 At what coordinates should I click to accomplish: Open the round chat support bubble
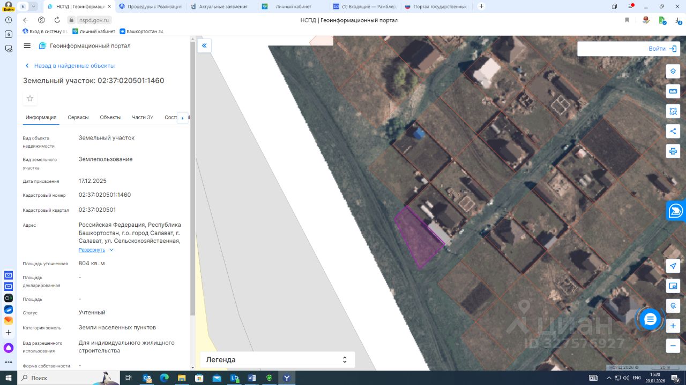tap(650, 320)
